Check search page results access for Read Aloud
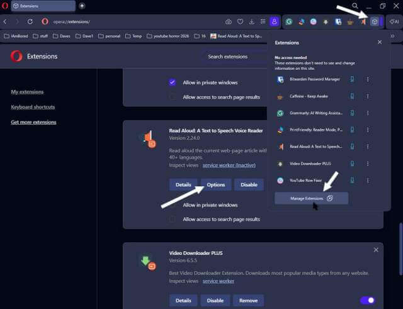Screen dimensions: 403x309 click(x=173, y=219)
